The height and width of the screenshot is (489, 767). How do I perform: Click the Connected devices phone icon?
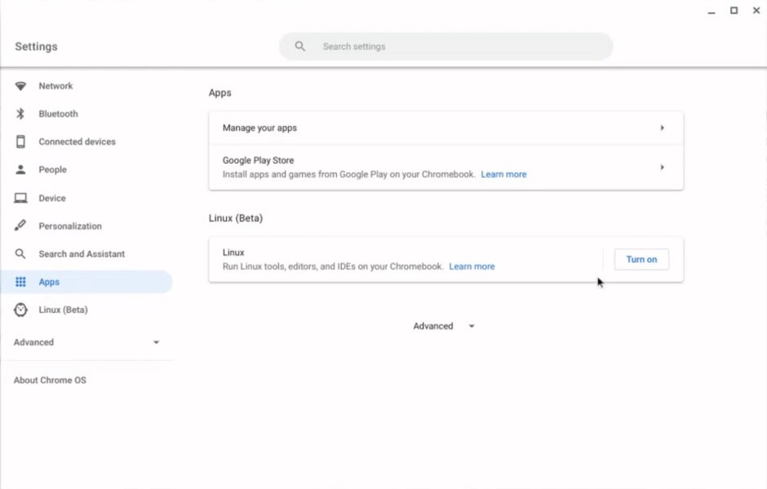point(21,142)
